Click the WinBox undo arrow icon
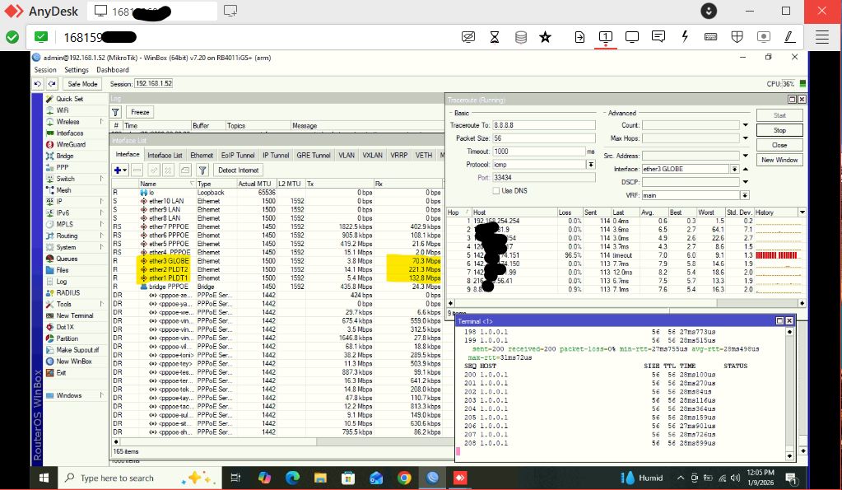This screenshot has height=490, width=842. pyautogui.click(x=38, y=84)
